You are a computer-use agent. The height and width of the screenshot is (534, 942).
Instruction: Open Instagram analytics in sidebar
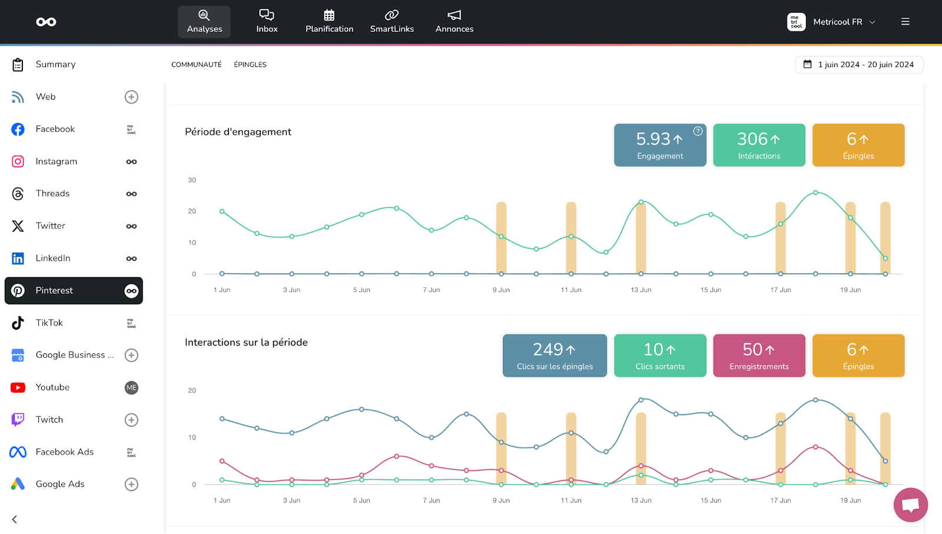(x=56, y=161)
